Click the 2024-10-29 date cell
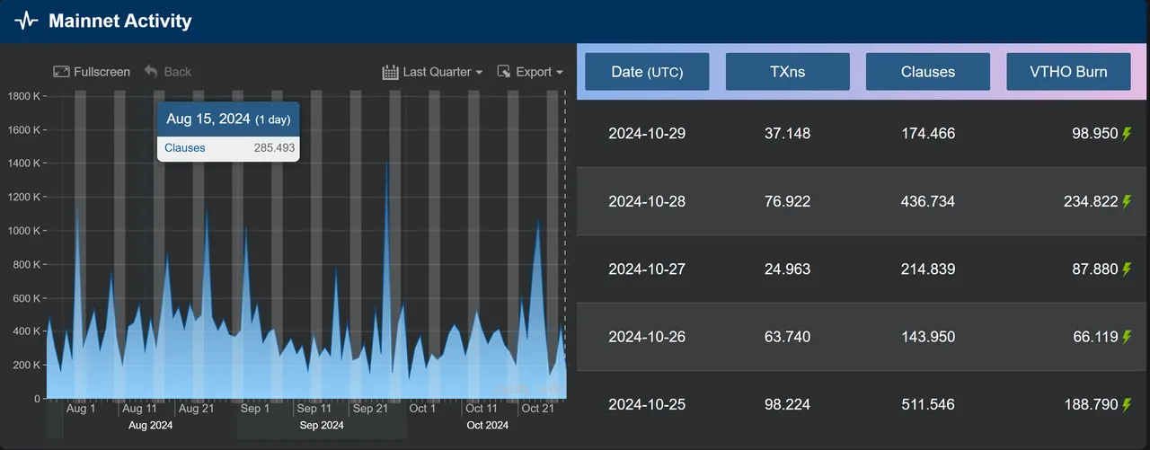This screenshot has height=450, width=1150. pos(647,134)
